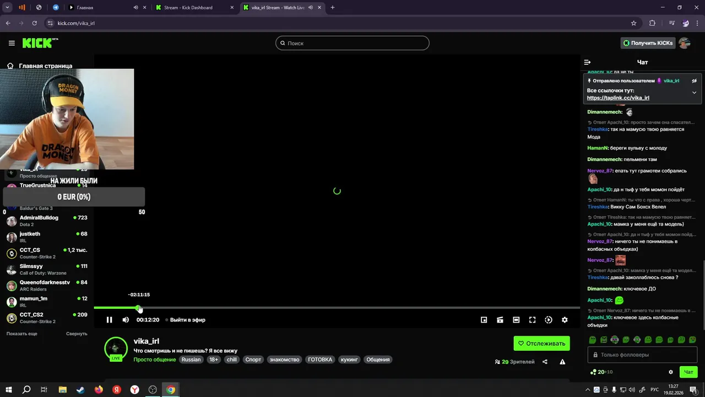Screen dimensions: 705x397
Task: Open the Kick sidebar hamburger menu
Action: 12,43
